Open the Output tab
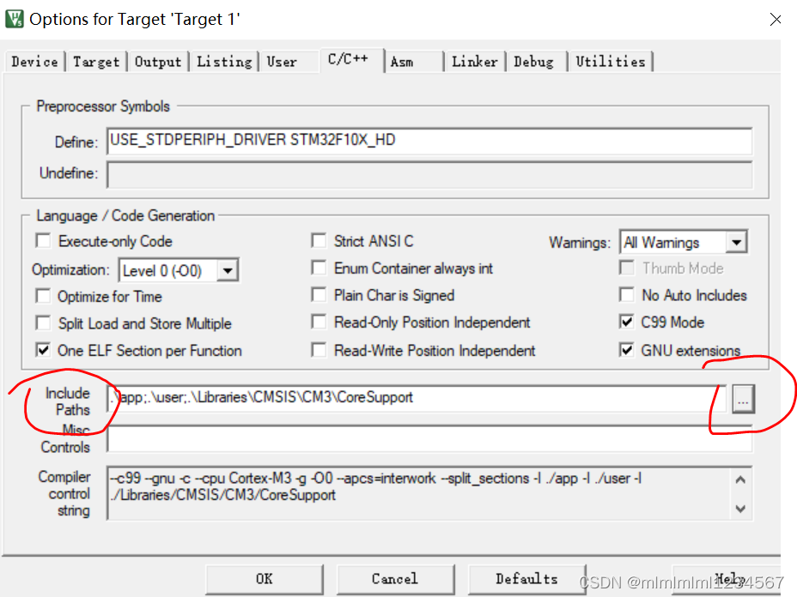 click(x=157, y=62)
